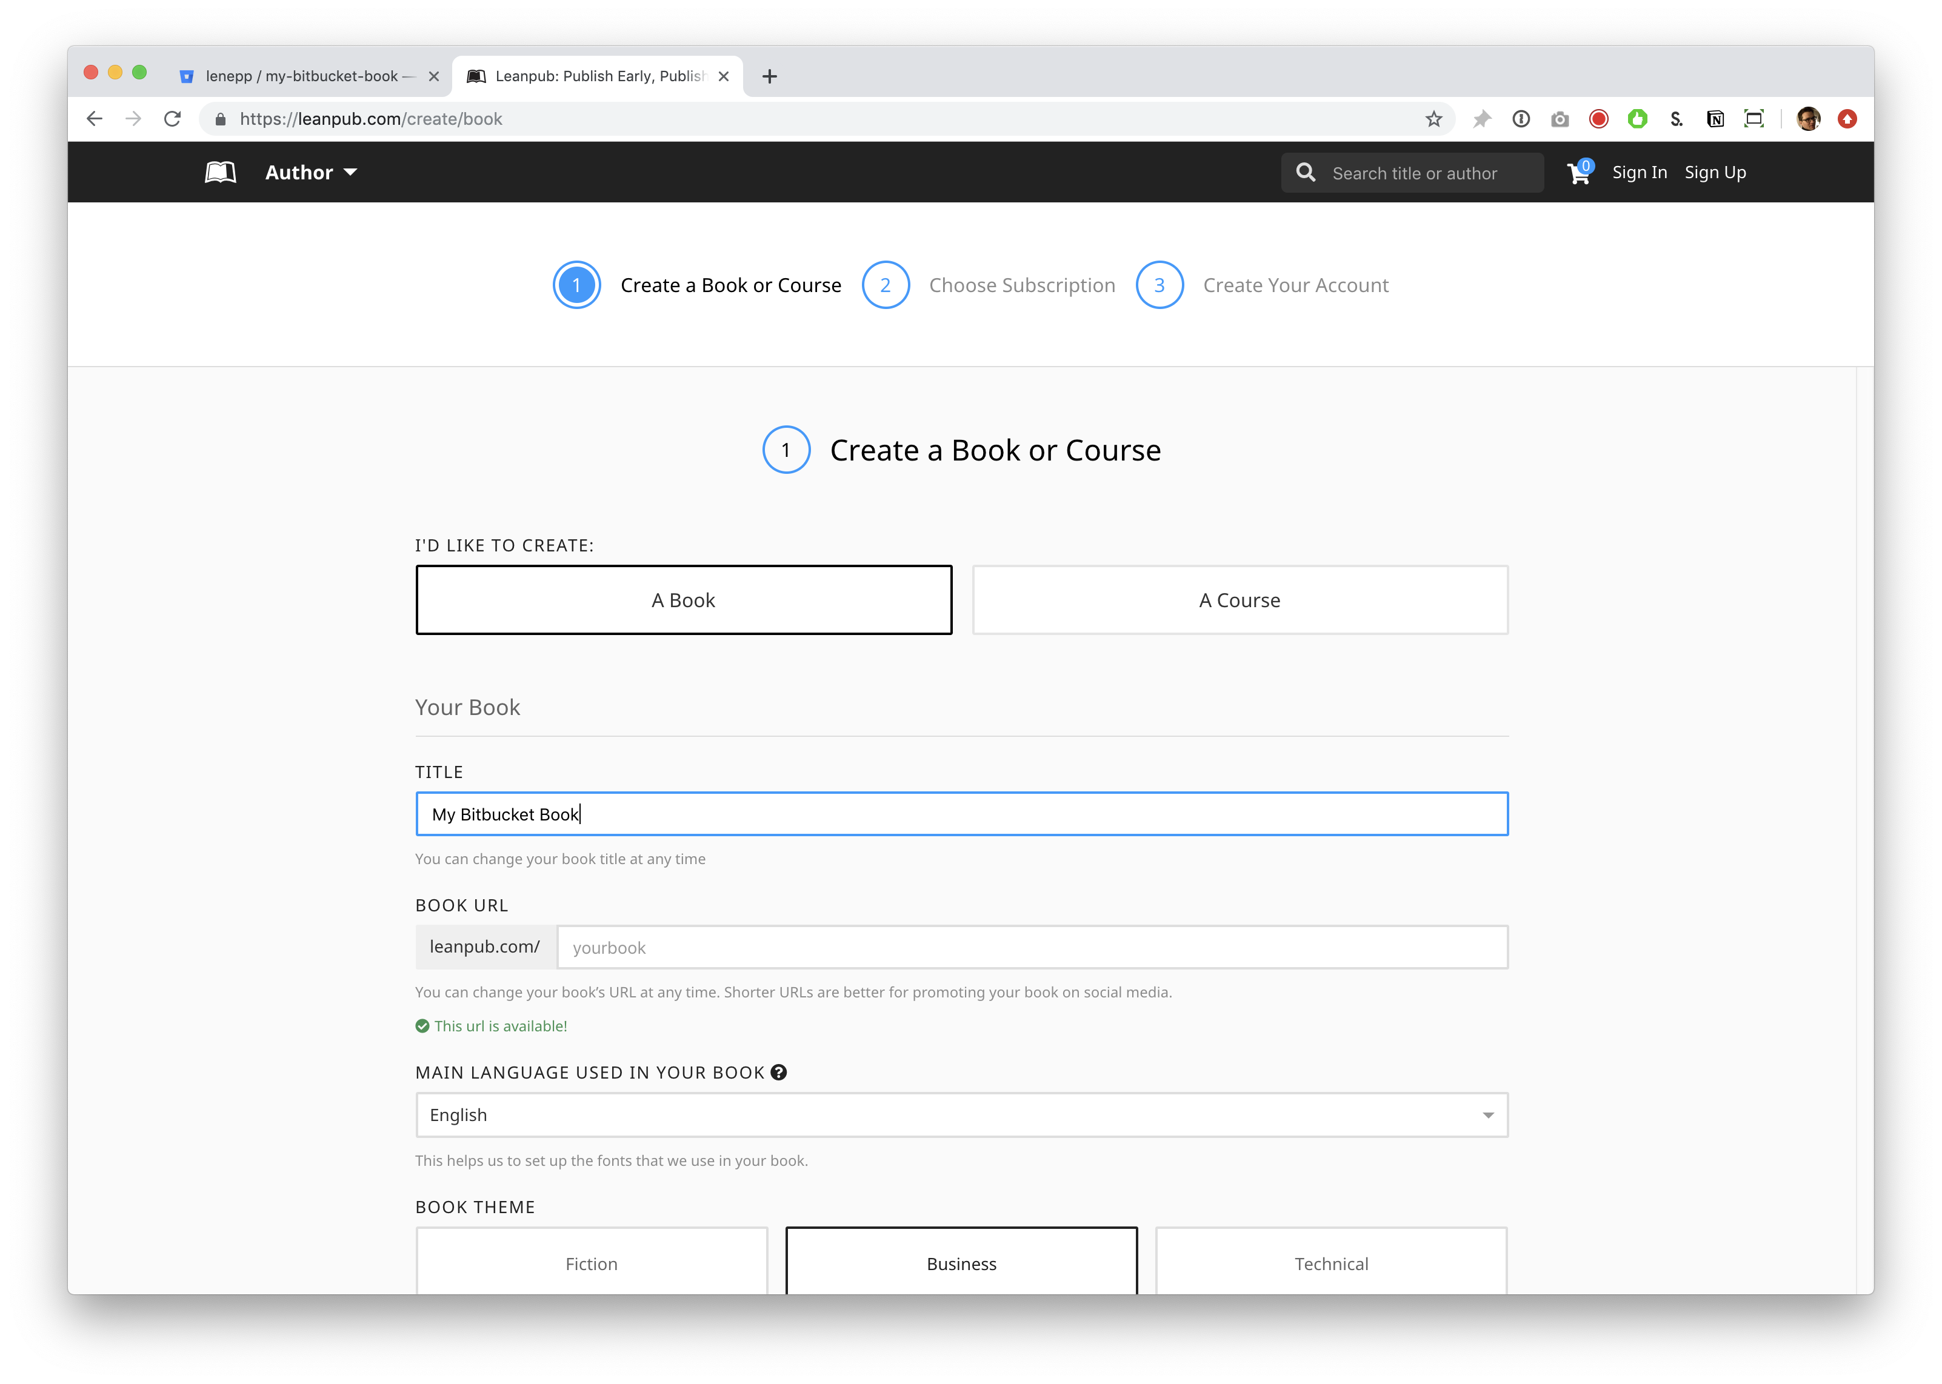This screenshot has height=1384, width=1942.
Task: Open the English language dropdown
Action: (962, 1115)
